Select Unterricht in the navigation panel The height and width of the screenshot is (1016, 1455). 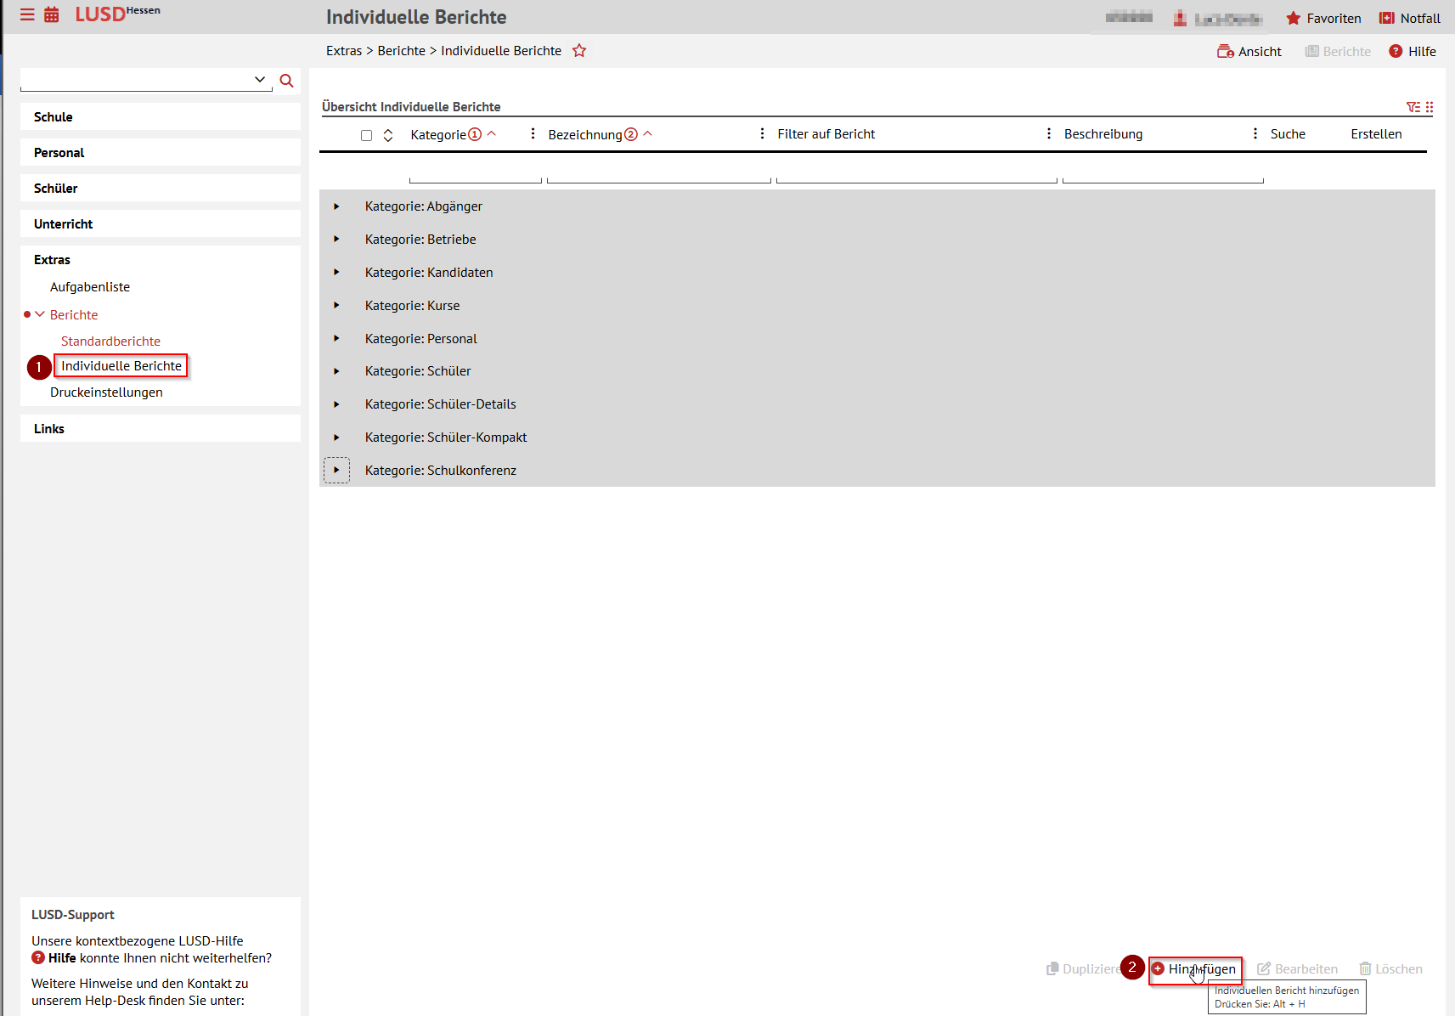pyautogui.click(x=62, y=223)
